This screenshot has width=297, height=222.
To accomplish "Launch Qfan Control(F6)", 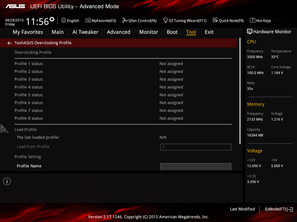I will 140,21.
